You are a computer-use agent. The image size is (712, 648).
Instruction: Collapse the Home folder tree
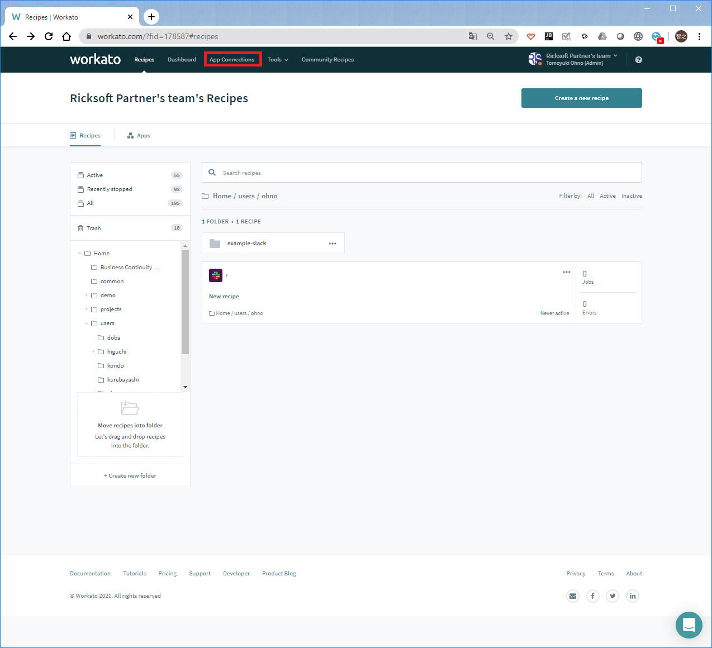tap(79, 254)
